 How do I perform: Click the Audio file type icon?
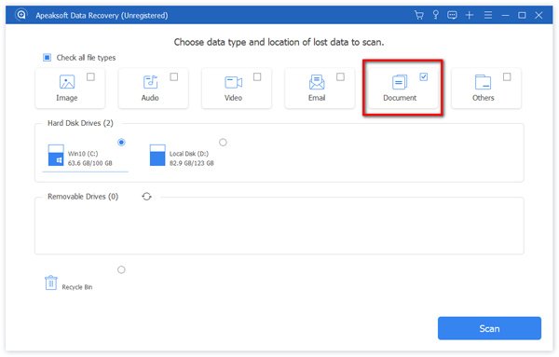click(x=150, y=82)
